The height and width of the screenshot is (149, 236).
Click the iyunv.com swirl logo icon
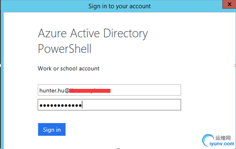tap(208, 140)
